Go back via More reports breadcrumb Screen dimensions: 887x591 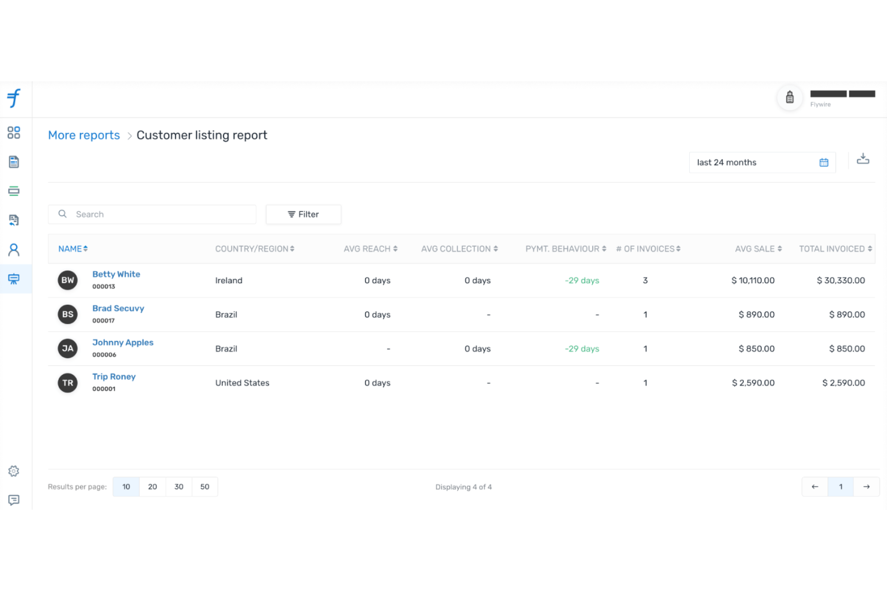pyautogui.click(x=83, y=135)
